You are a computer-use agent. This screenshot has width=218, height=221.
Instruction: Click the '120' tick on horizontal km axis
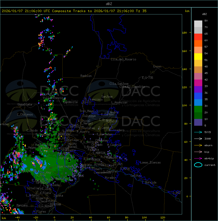coord(162,218)
